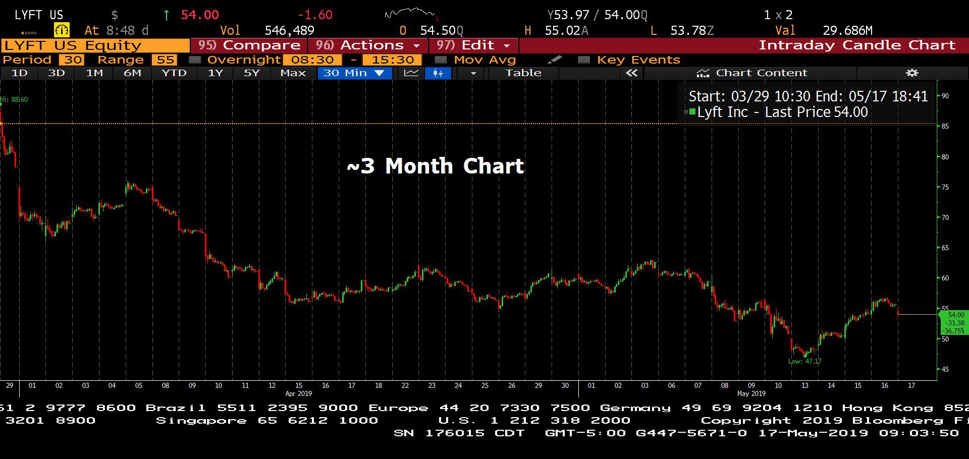Select the 1D range tab
This screenshot has height=459, width=969.
pos(19,73)
